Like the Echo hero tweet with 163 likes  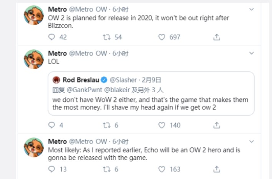point(162,169)
